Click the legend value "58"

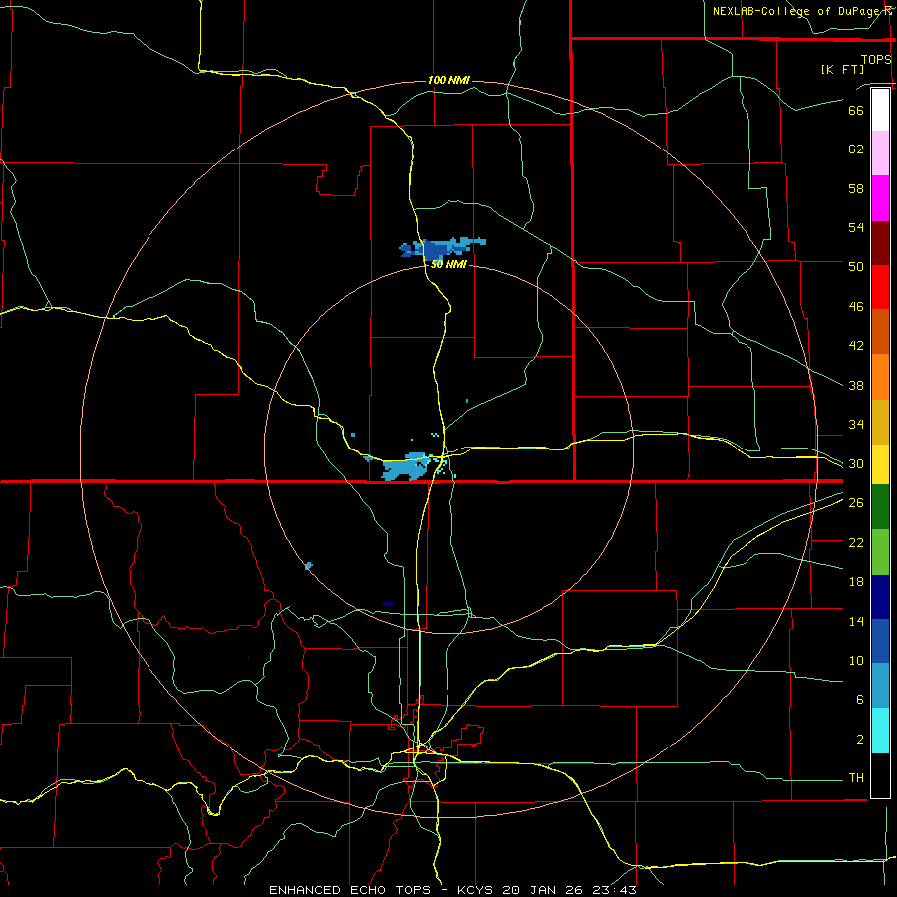tap(856, 188)
